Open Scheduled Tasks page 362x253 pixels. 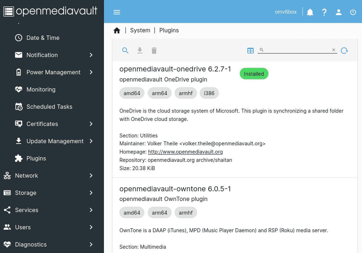[x=49, y=106]
